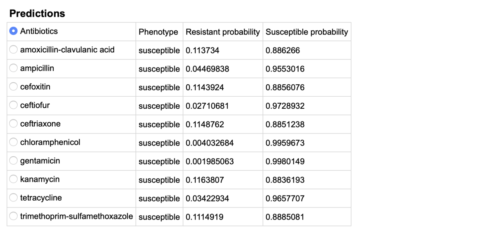
Task: Select the ceftriaxone radio button
Action: tap(14, 124)
